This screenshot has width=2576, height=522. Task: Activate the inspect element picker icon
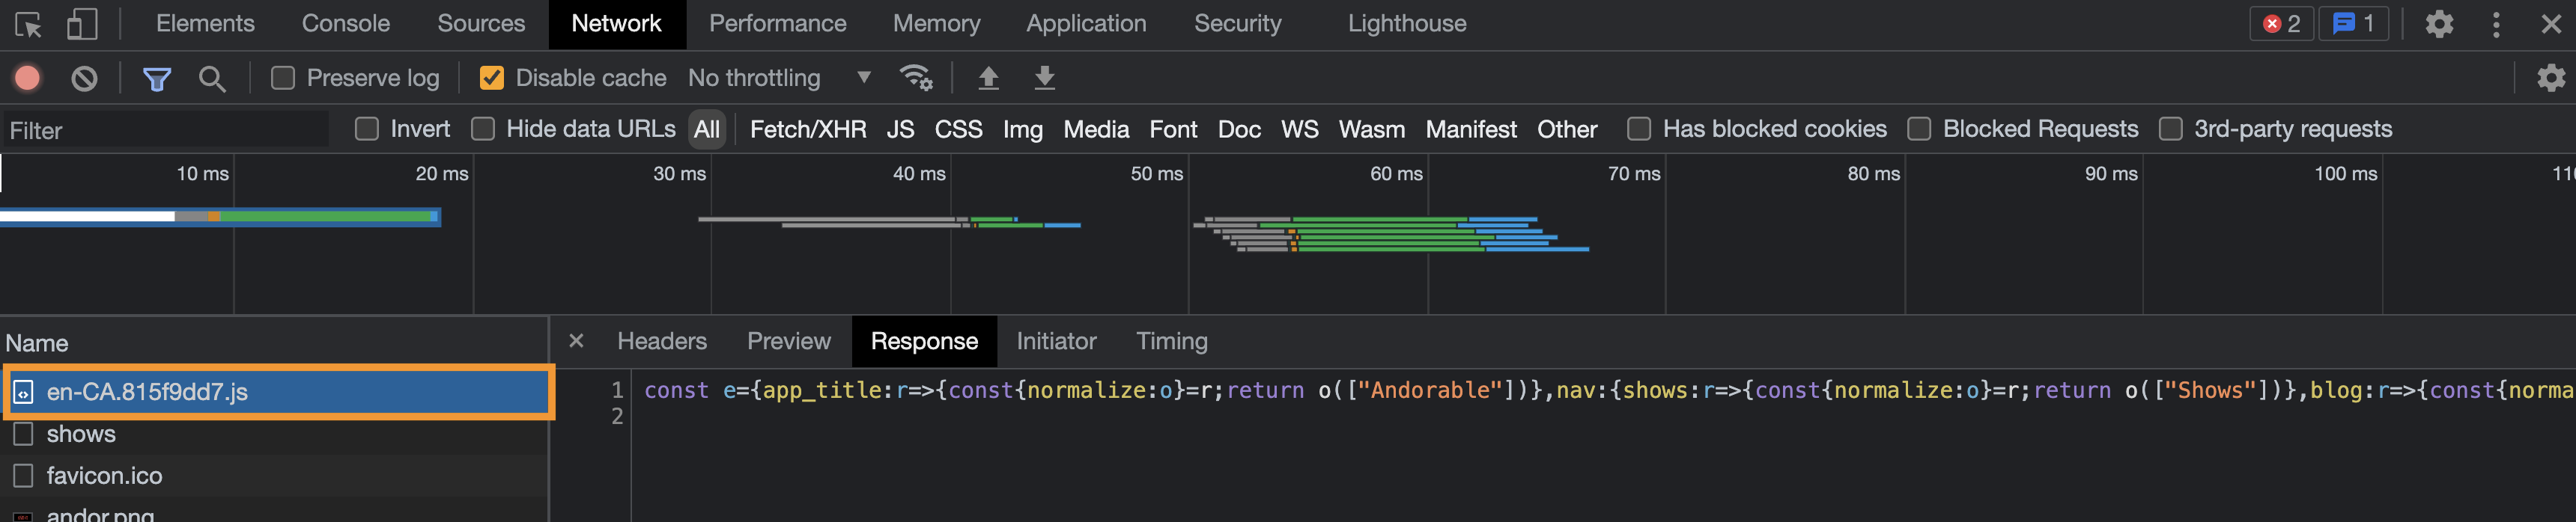28,24
